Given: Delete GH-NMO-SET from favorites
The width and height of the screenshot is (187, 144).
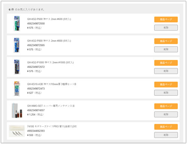Looking at the screenshot, I should pos(166,115).
